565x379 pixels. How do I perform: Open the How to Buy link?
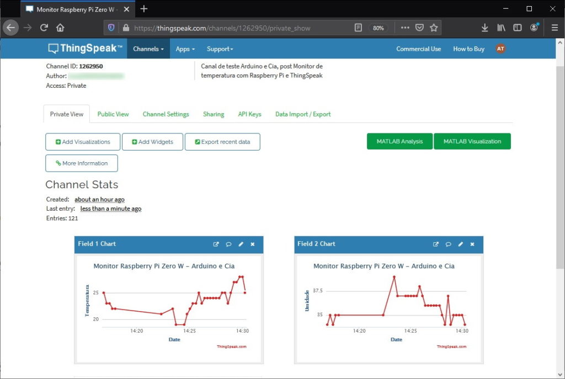tap(468, 49)
